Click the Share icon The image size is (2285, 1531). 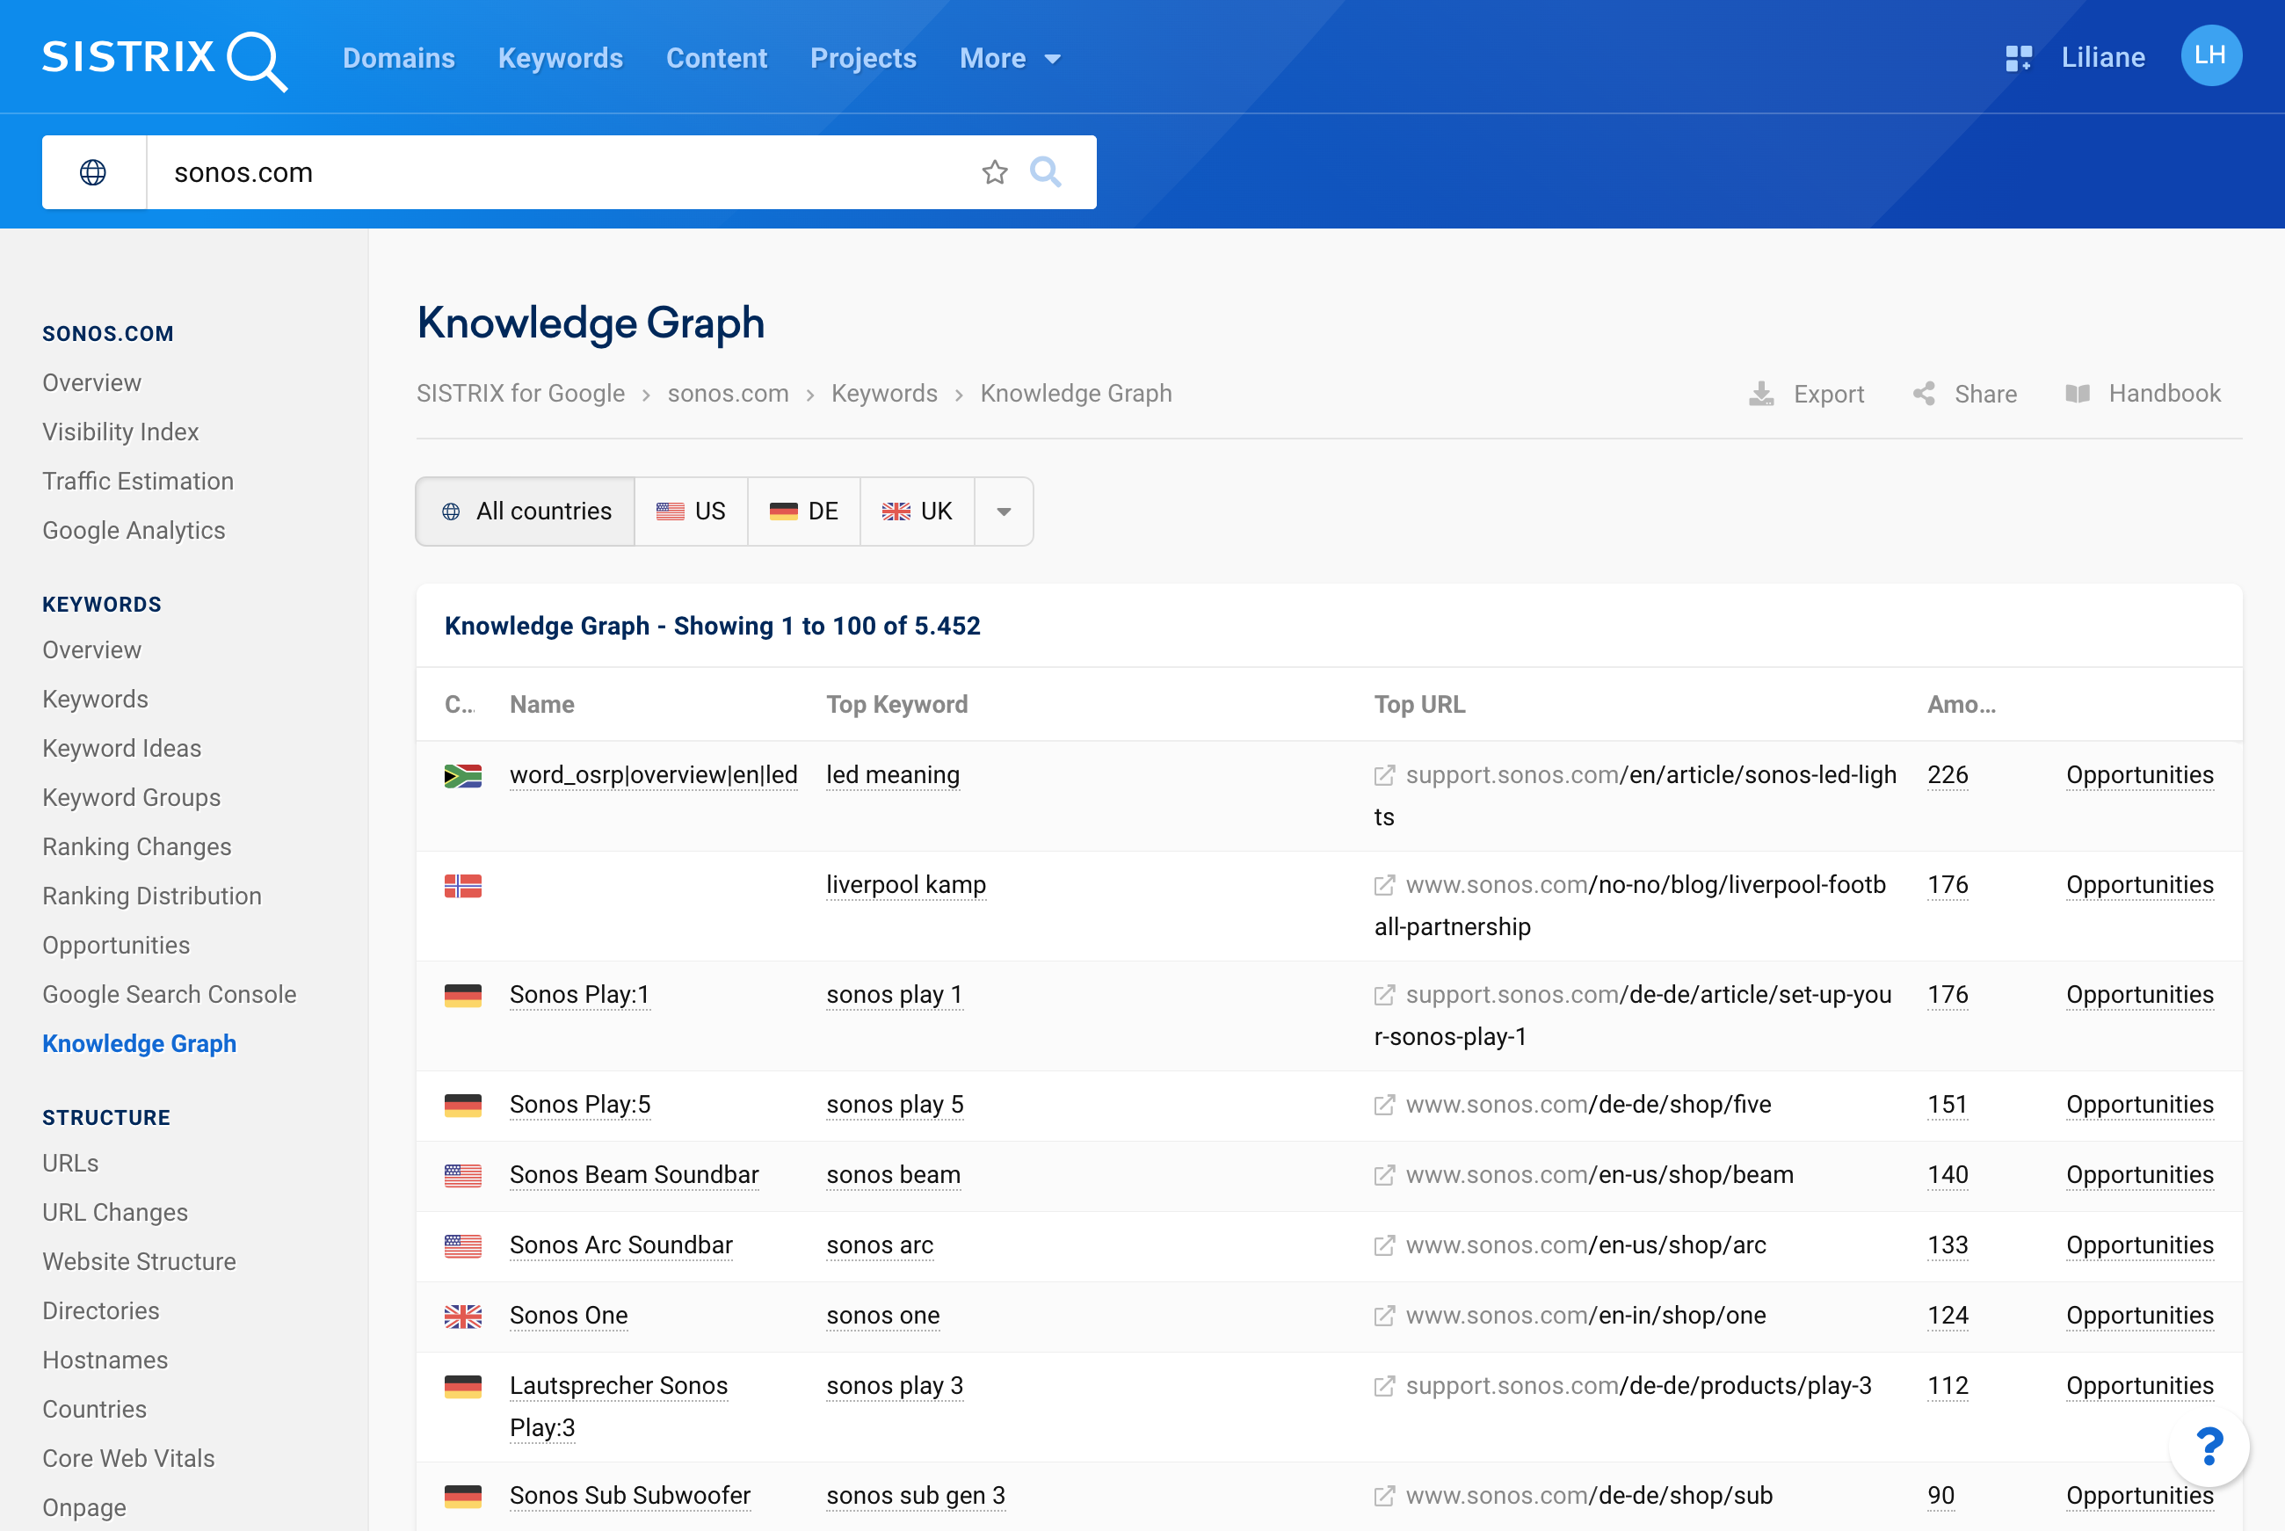click(x=1924, y=394)
